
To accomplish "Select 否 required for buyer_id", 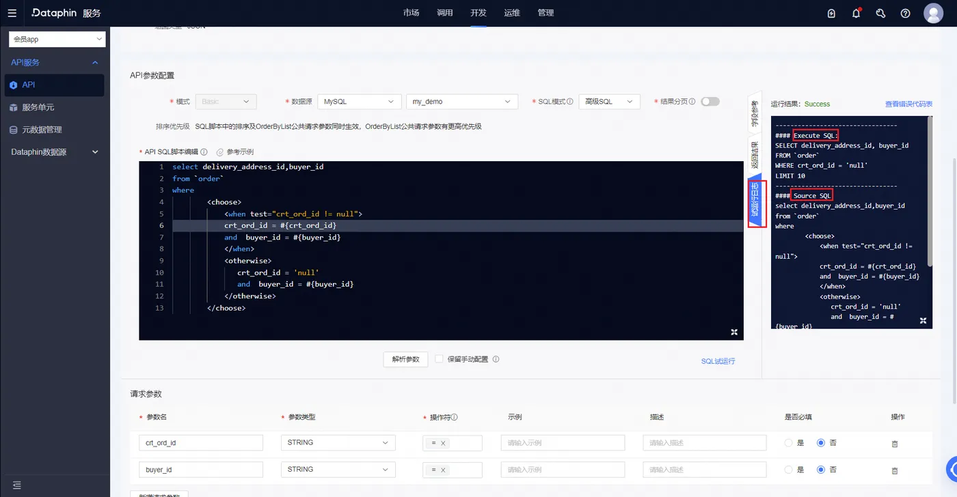I will pos(821,470).
